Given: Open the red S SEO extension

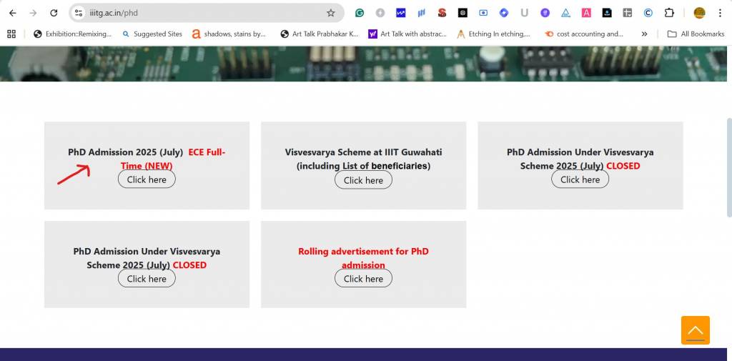Looking at the screenshot, I should 442,13.
